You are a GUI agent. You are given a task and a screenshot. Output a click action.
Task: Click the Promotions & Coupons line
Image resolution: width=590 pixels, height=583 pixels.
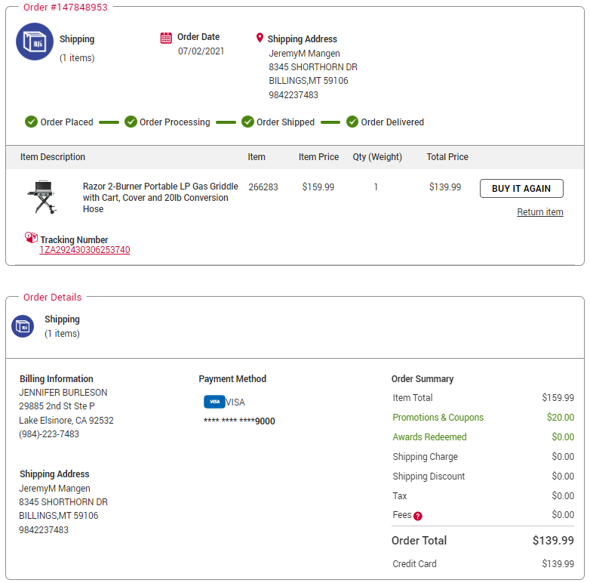[484, 418]
